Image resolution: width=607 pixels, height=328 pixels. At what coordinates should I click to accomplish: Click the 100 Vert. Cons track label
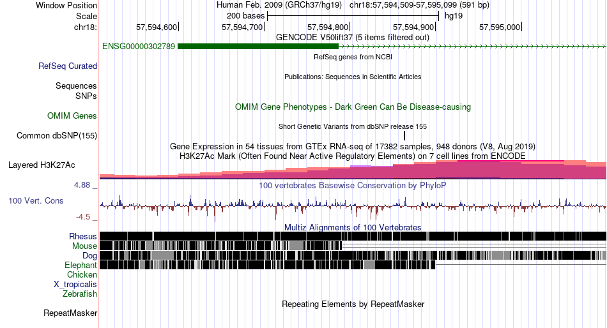coord(36,201)
